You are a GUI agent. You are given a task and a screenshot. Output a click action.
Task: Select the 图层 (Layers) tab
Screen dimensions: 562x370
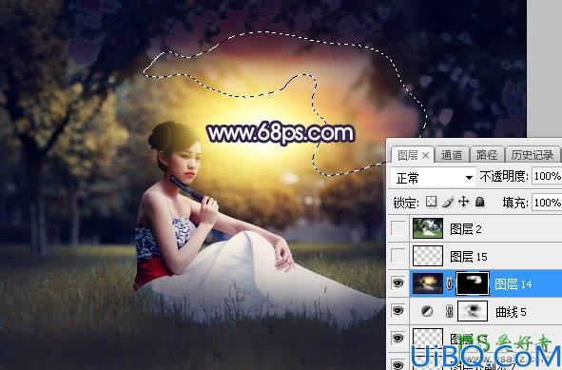(408, 156)
